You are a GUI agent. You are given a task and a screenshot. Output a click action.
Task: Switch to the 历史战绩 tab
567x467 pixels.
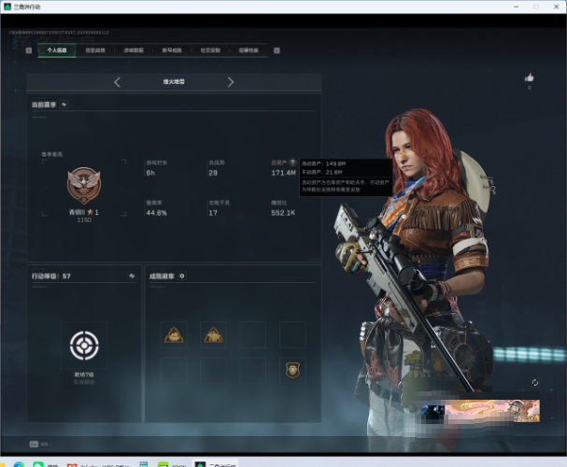[x=95, y=50]
